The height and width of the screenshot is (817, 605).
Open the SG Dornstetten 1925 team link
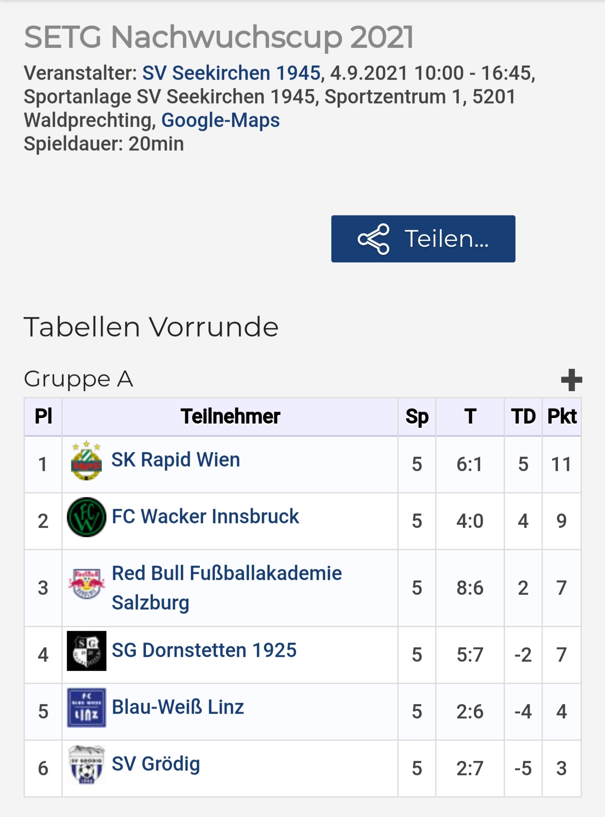204,650
